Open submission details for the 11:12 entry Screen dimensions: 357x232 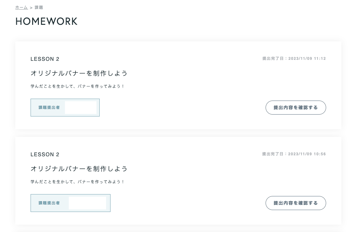[296, 108]
